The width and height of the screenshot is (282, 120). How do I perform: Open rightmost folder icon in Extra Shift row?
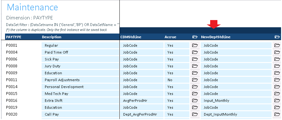click(277, 101)
